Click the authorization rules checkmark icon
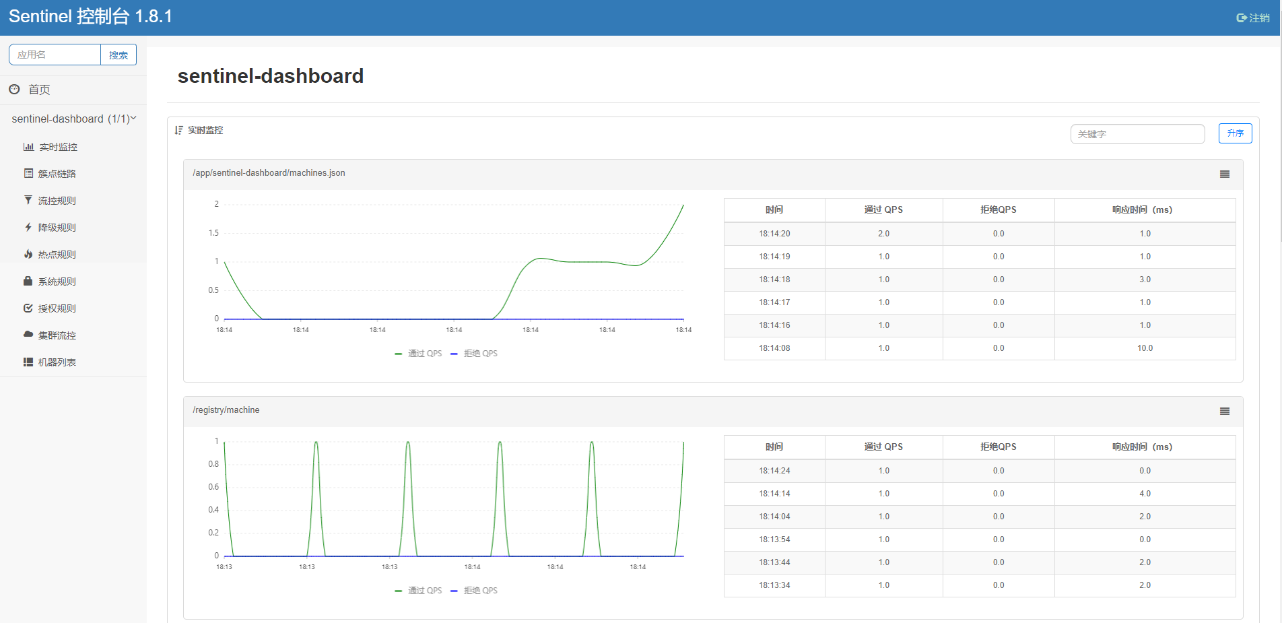1282x623 pixels. click(x=28, y=308)
